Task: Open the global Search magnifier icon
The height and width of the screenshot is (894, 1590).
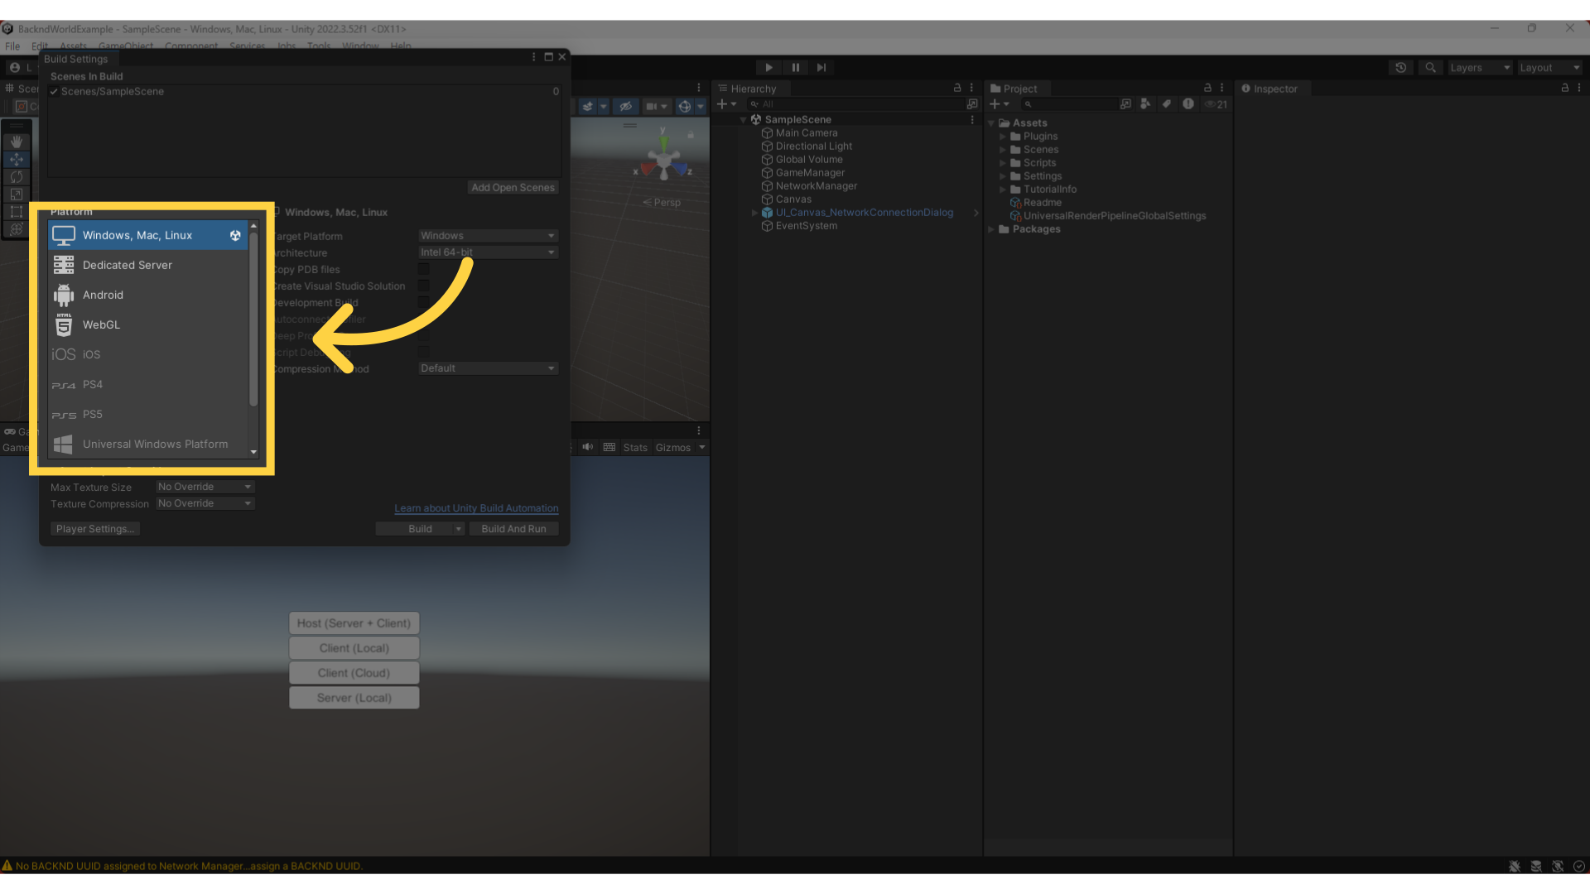Action: click(1430, 68)
